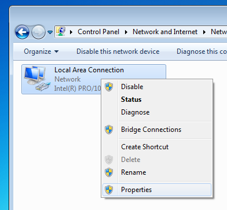Select Create Shortcut menu entry
Viewport: 227px width, 210px height.
[x=145, y=147]
